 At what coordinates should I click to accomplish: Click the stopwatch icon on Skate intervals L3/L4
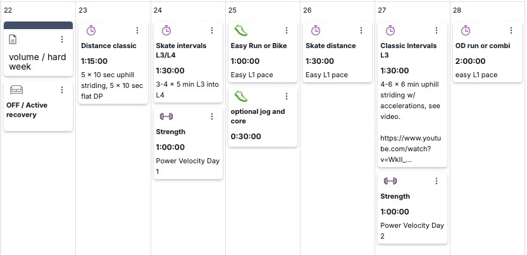point(166,30)
